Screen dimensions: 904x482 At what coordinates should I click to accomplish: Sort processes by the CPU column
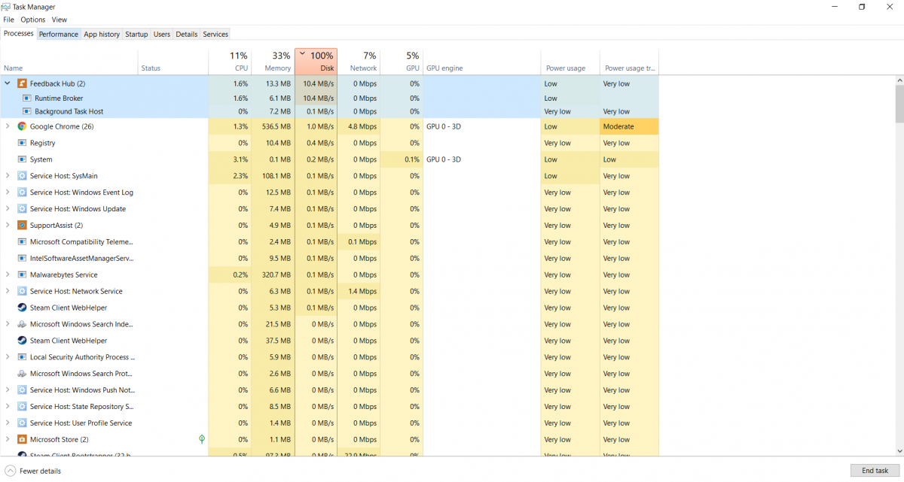pos(230,62)
